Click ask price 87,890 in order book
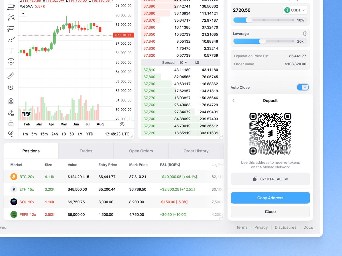This screenshot has height=256, width=342. (149, 6)
